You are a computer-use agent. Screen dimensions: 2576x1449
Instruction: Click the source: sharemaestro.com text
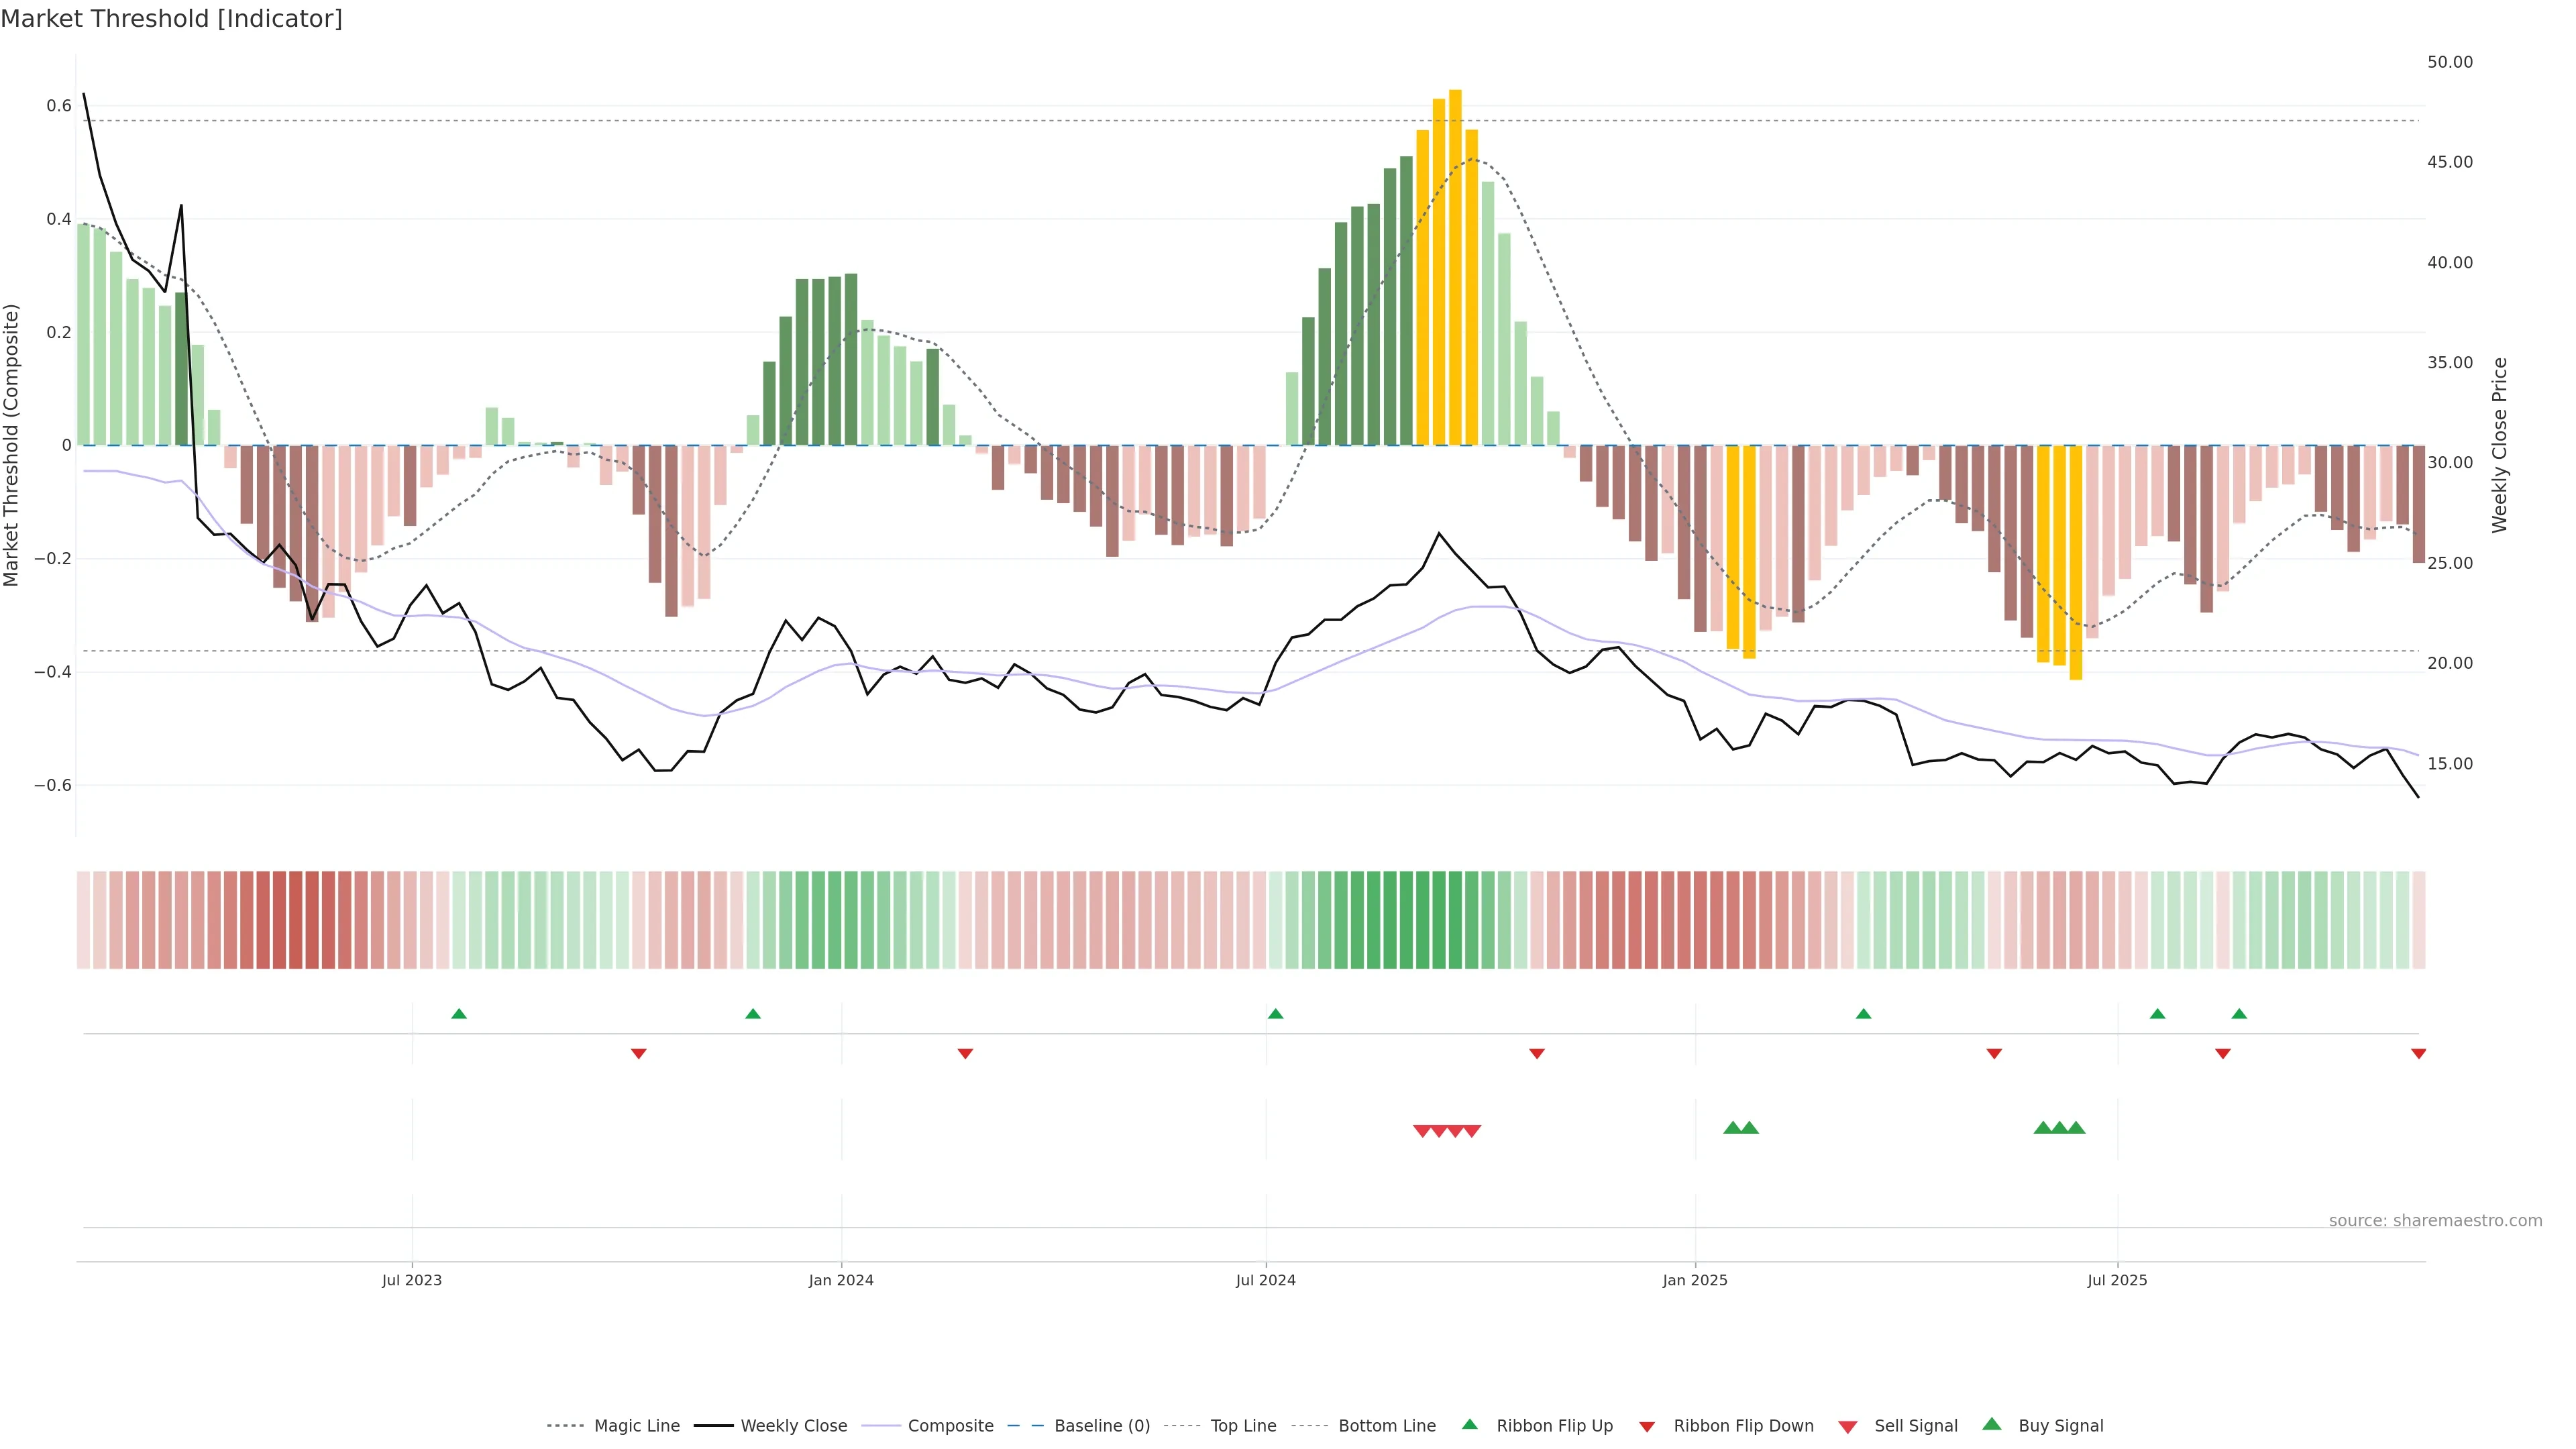2435,1220
